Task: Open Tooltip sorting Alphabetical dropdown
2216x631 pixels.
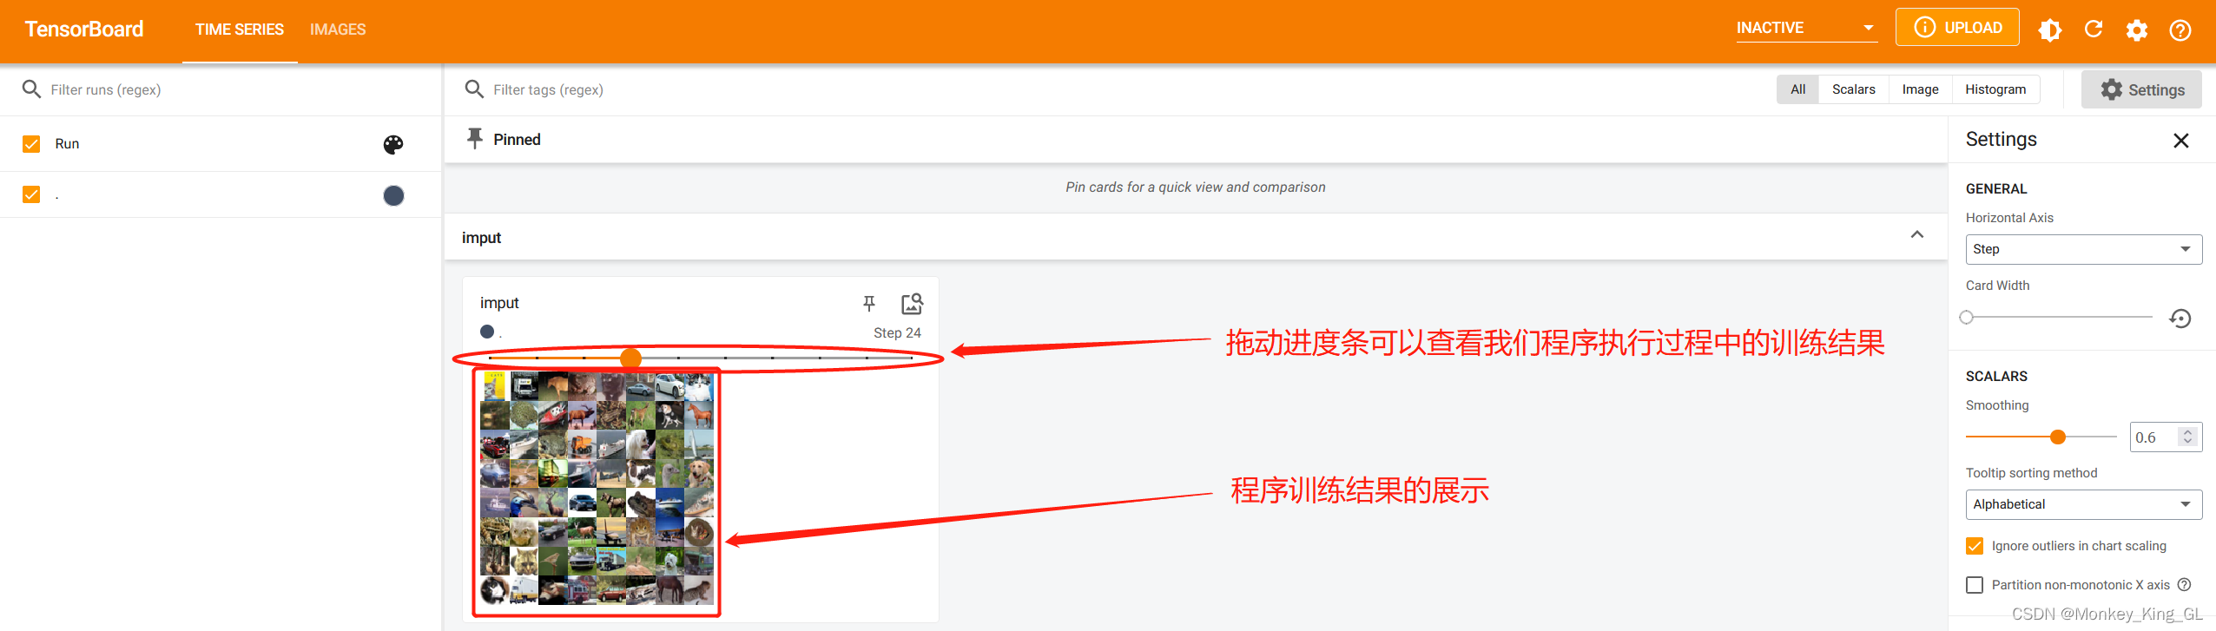Action: [x=2084, y=504]
